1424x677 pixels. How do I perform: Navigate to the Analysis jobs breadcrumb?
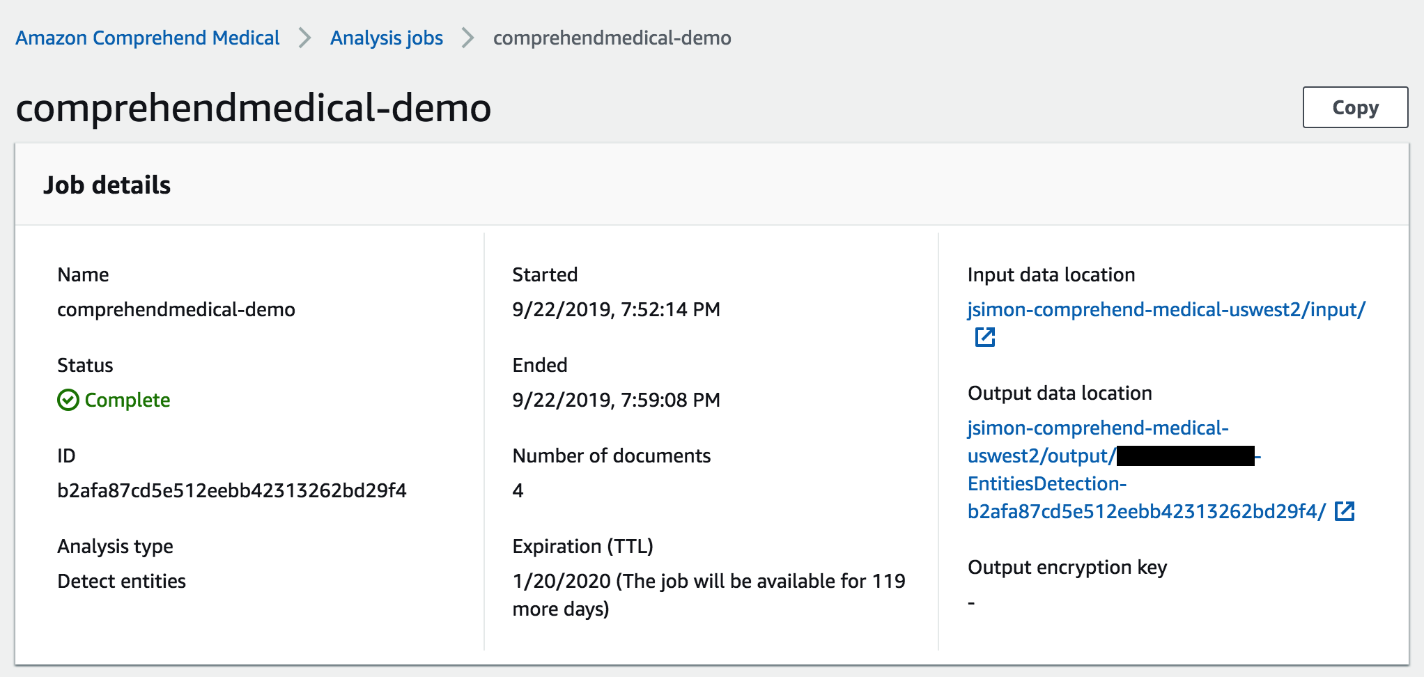coord(387,38)
